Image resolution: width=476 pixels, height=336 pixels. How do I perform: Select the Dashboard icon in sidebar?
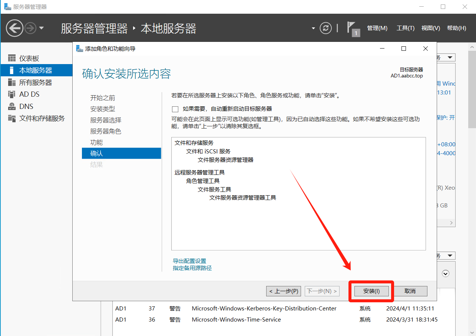[x=12, y=59]
